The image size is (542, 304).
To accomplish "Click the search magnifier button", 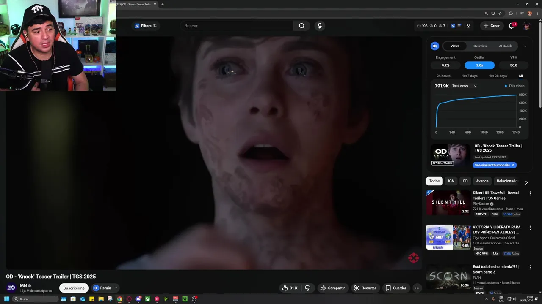I will click(x=301, y=26).
